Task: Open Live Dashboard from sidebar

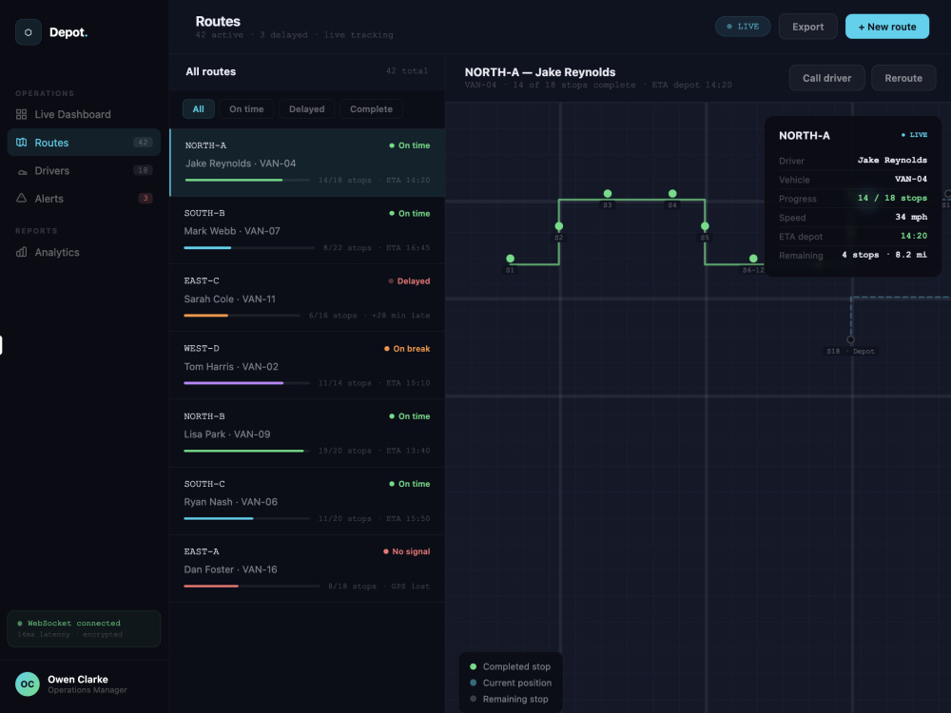Action: 84,114
